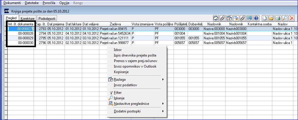The height and width of the screenshot is (120, 298).
Task: Click the Zadeva column header
Action: click(x=115, y=24)
